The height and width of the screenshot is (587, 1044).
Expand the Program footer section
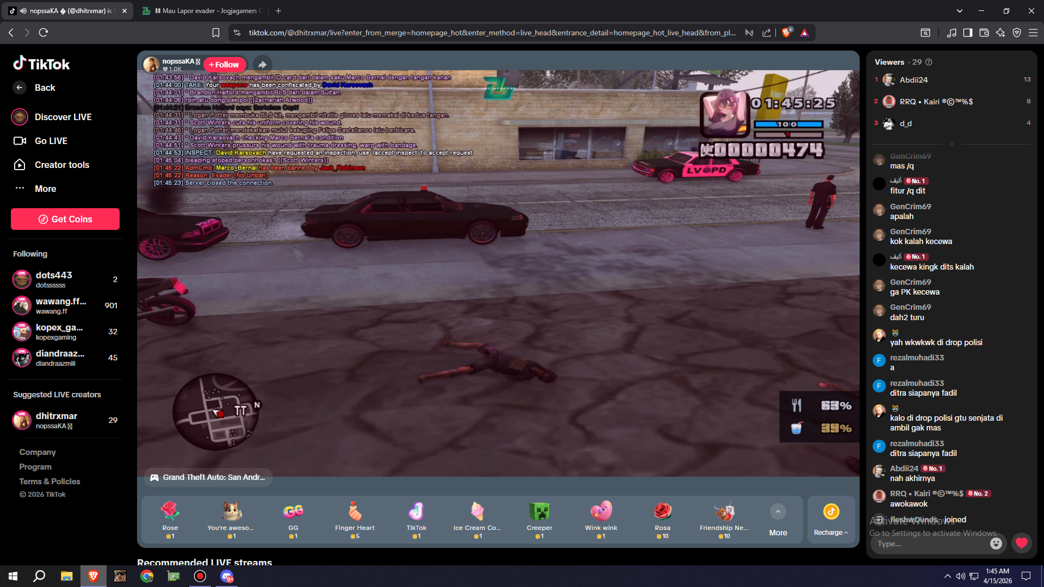[35, 467]
